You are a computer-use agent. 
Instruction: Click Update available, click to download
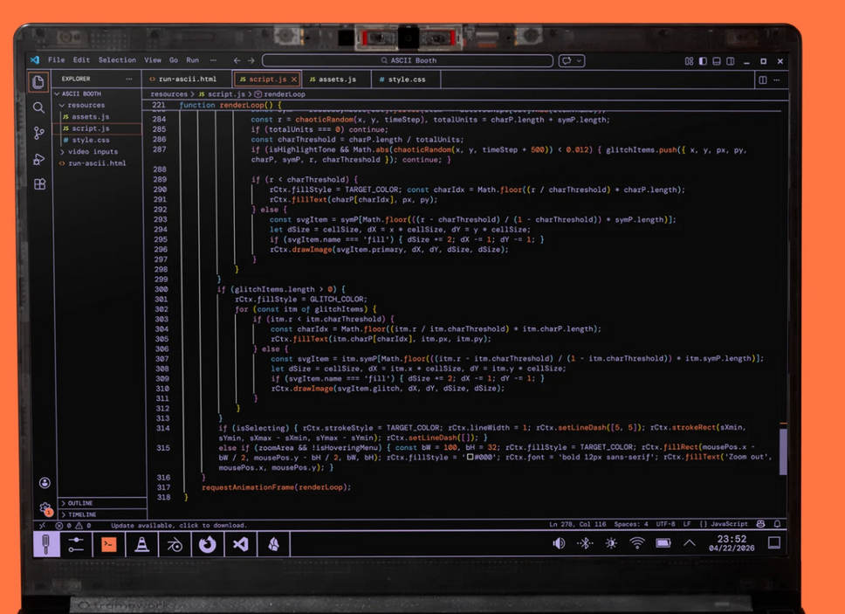click(x=179, y=525)
